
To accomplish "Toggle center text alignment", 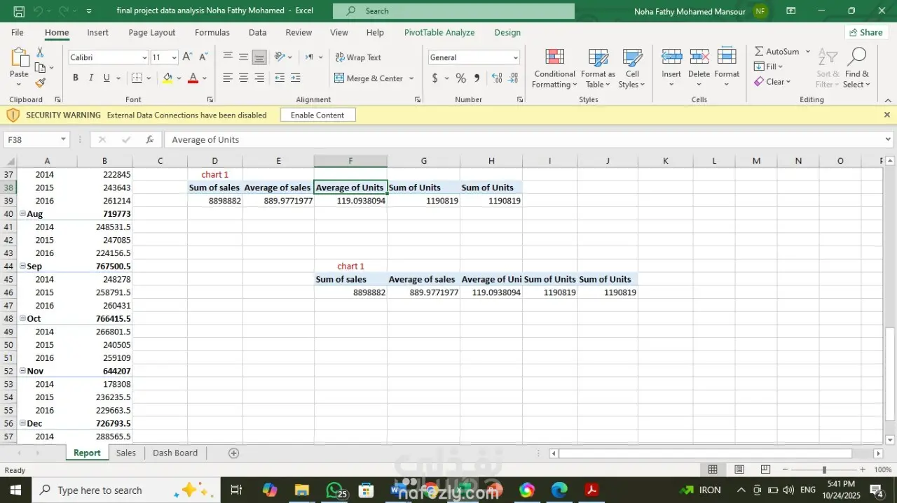I will tap(243, 78).
